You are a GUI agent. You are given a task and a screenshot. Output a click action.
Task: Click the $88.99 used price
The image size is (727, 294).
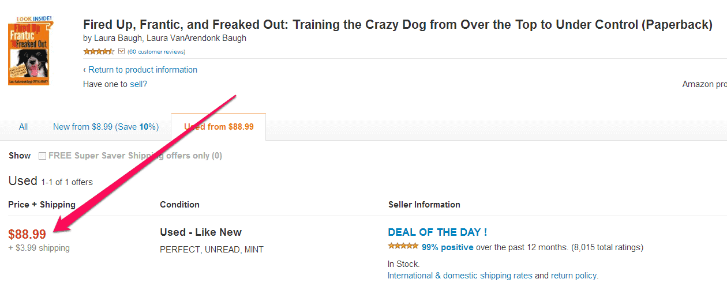coord(27,234)
